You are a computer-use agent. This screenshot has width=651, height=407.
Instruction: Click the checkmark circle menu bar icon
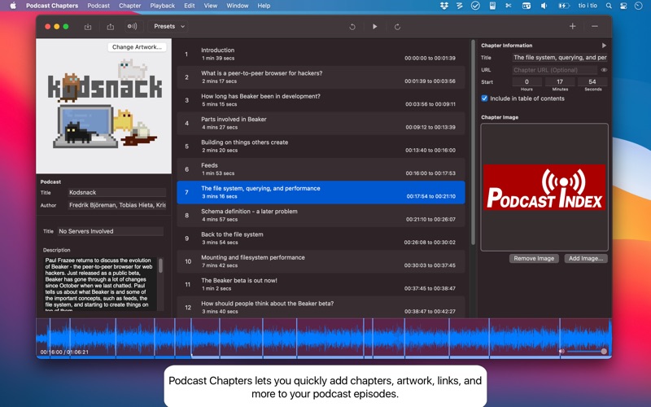475,6
